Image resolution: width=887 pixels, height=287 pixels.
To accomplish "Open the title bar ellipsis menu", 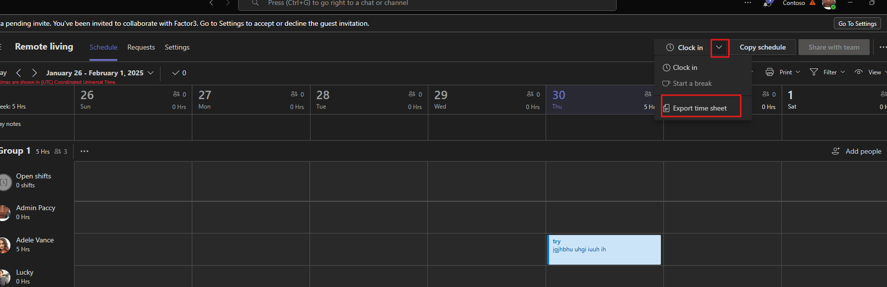I will [748, 3].
